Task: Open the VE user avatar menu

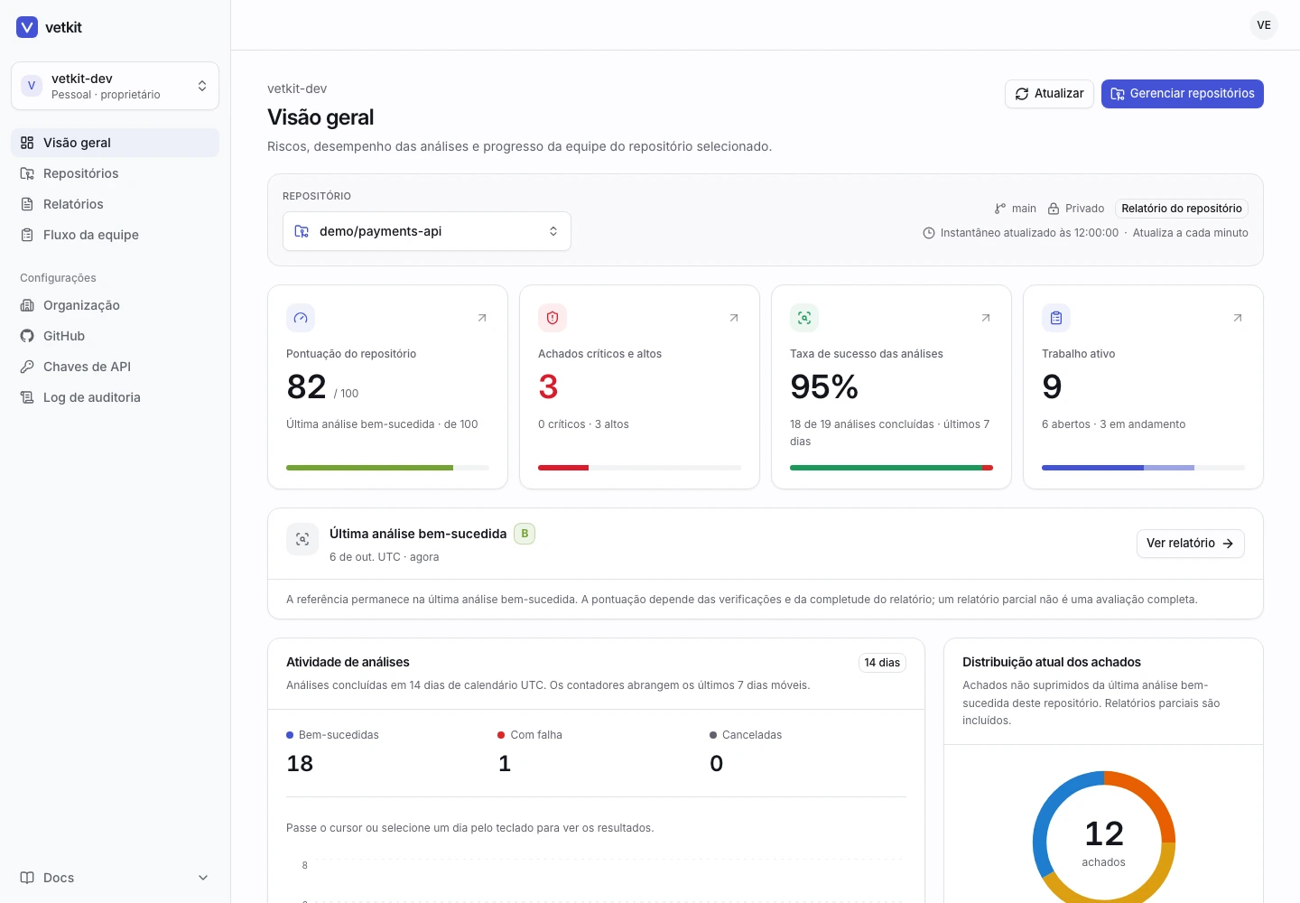Action: (1264, 25)
